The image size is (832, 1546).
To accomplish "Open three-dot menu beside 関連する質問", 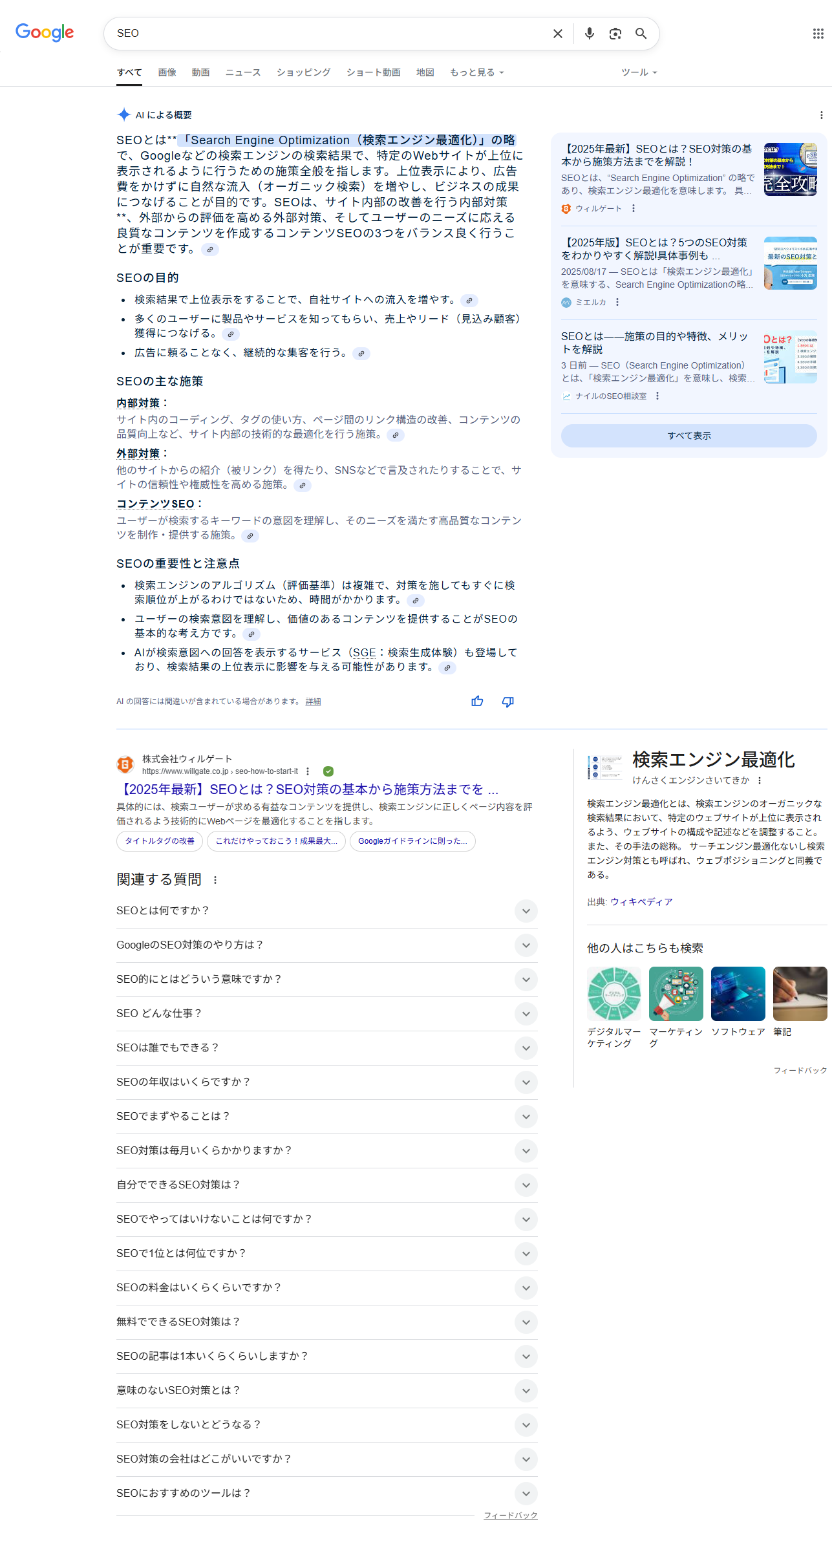I will click(x=215, y=880).
